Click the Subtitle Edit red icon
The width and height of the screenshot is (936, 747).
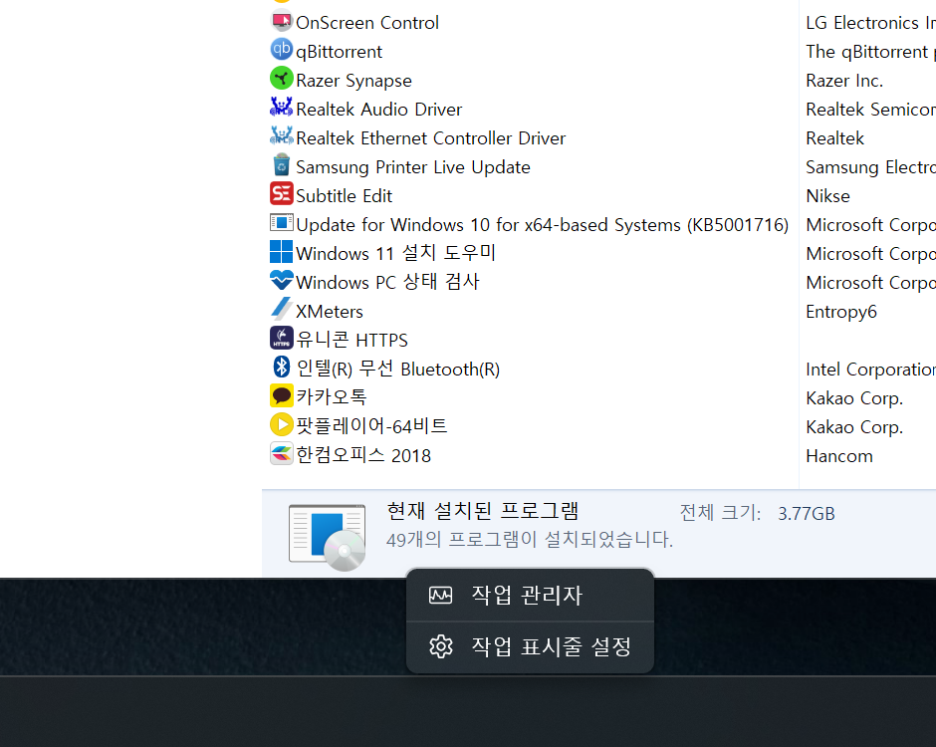click(281, 194)
